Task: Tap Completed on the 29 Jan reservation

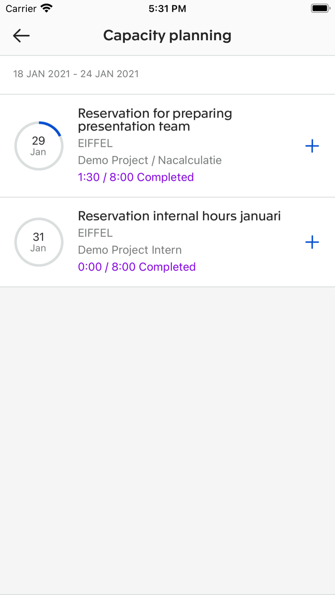Action: point(165,177)
